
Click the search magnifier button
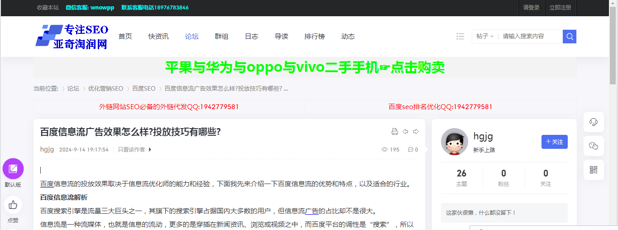[570, 37]
